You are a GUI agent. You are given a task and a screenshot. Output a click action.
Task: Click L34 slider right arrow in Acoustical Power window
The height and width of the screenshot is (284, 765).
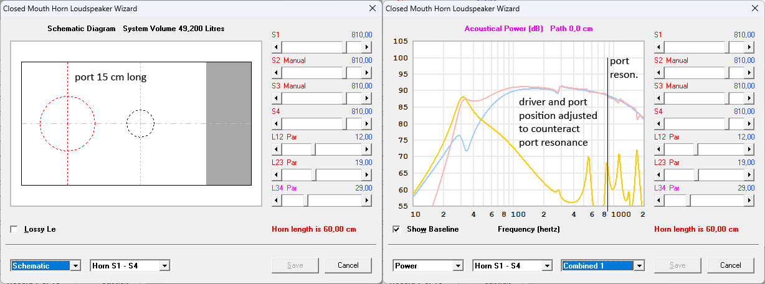pos(749,201)
